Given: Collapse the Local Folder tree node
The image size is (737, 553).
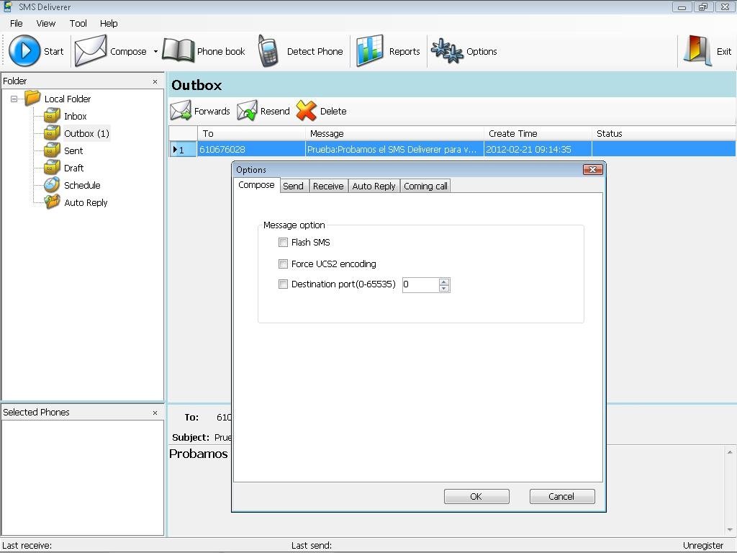Looking at the screenshot, I should coord(14,99).
